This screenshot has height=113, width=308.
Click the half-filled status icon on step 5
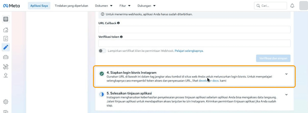tap(102, 94)
